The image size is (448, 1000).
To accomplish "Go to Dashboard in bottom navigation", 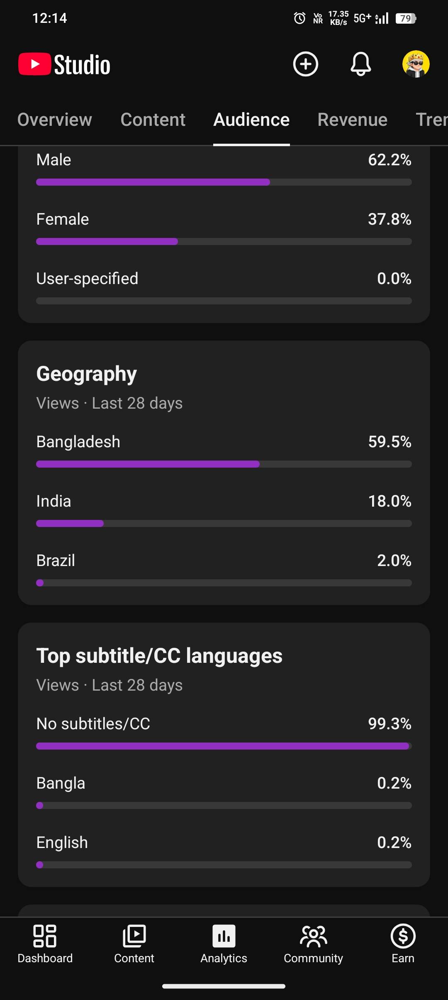I will [x=45, y=944].
